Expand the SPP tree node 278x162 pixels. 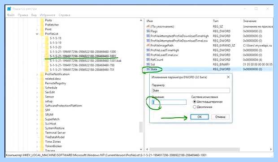37,110
